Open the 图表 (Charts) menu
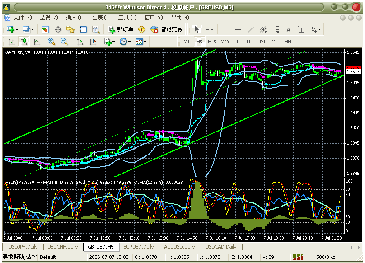The image size is (365, 263). (101, 18)
